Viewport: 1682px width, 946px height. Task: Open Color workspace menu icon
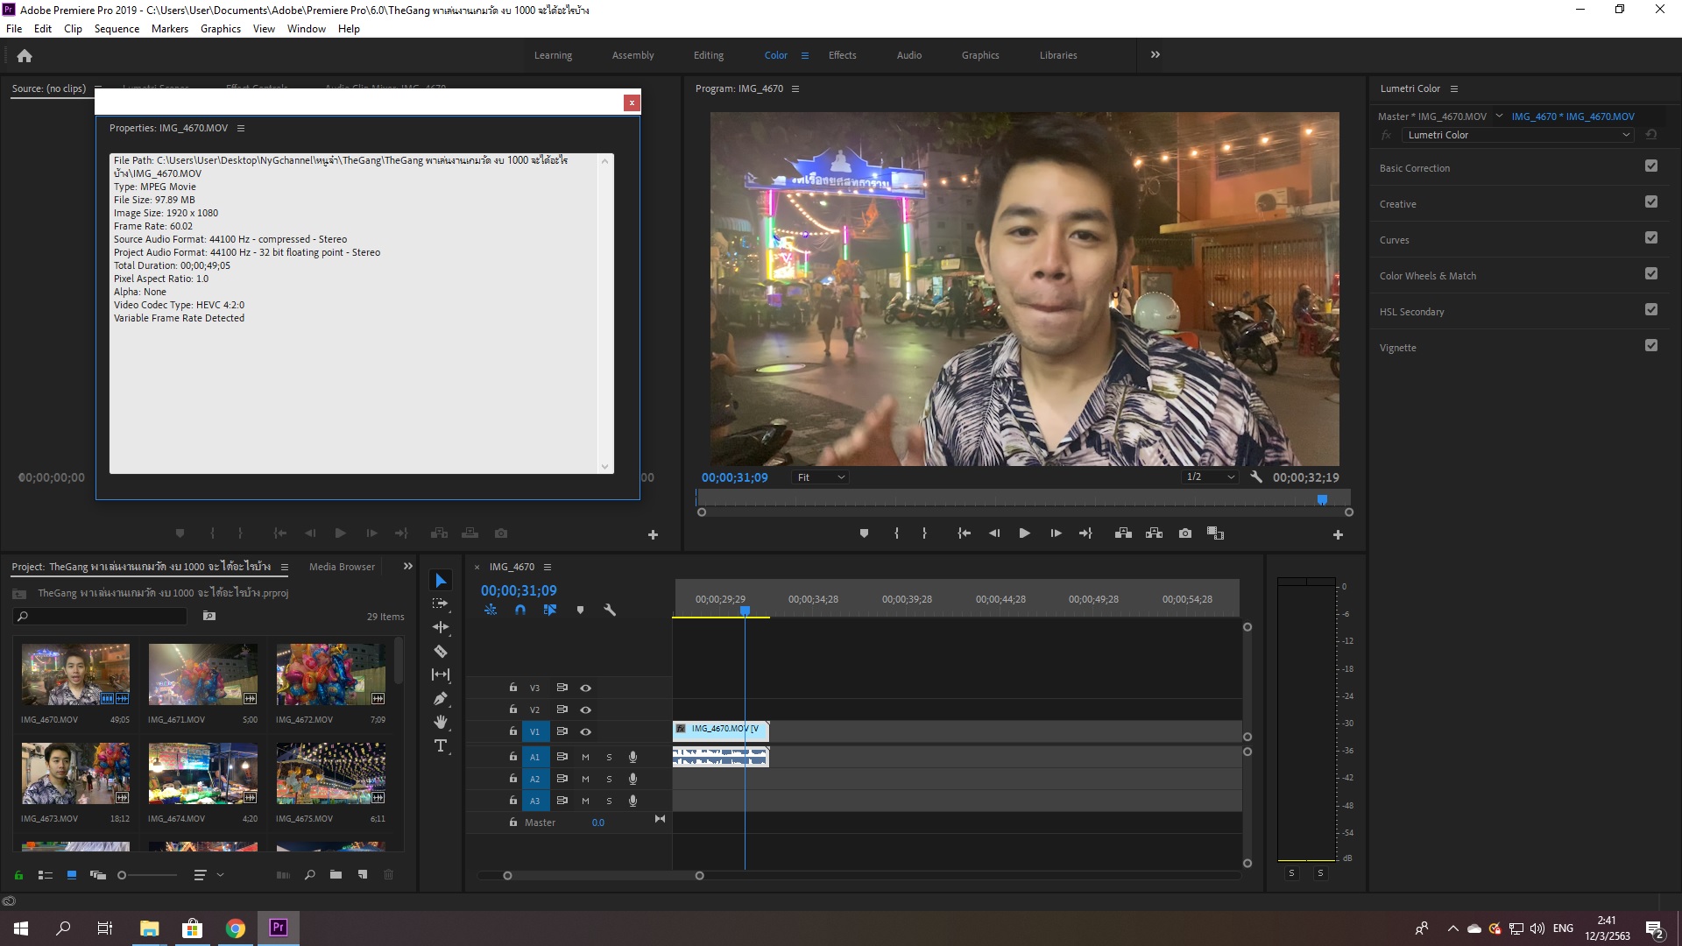(x=805, y=55)
